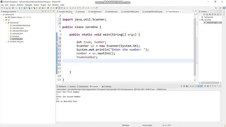Toggle Hide Fields in Outline view
The height and width of the screenshot is (127, 226).
pos(210,14)
